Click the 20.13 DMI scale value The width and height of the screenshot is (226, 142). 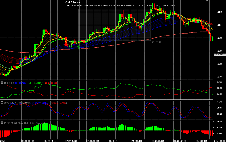[219, 94]
